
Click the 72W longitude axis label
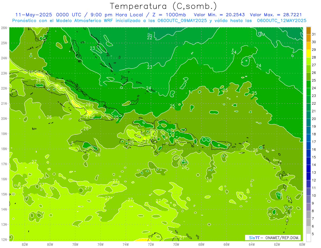pyautogui.click(x=151, y=244)
